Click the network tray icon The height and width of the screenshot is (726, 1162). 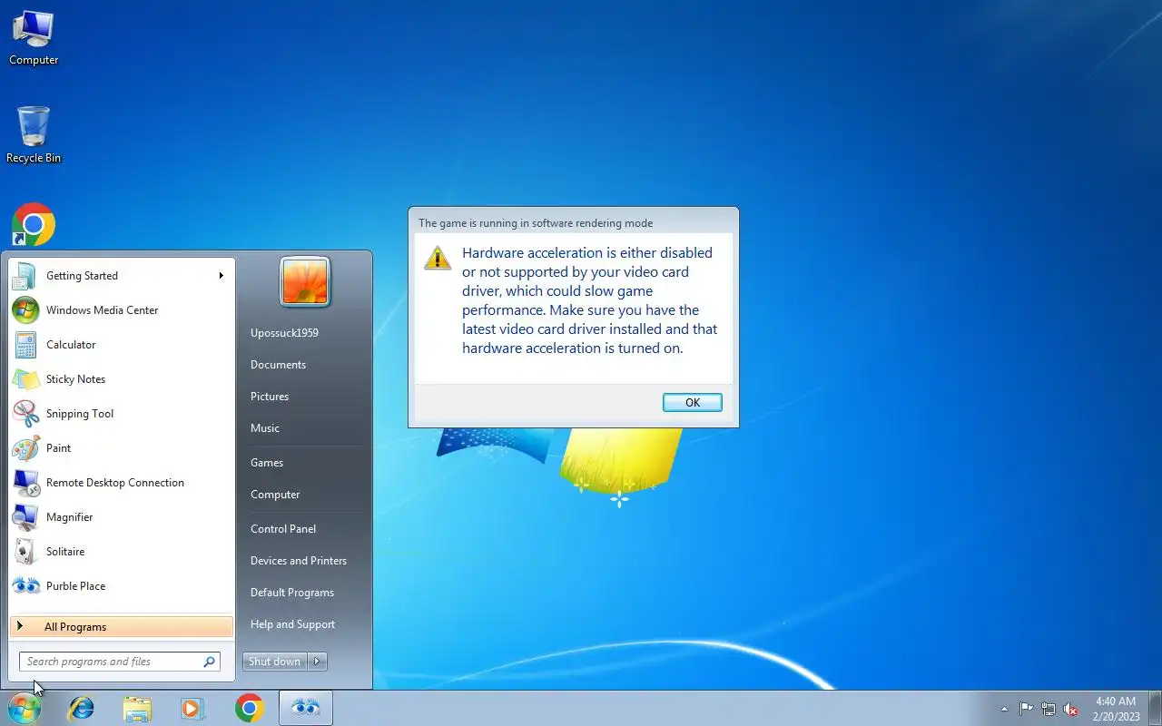pos(1049,709)
